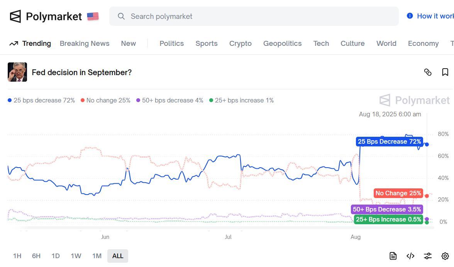
Task: Open the Sports category
Action: coord(207,43)
